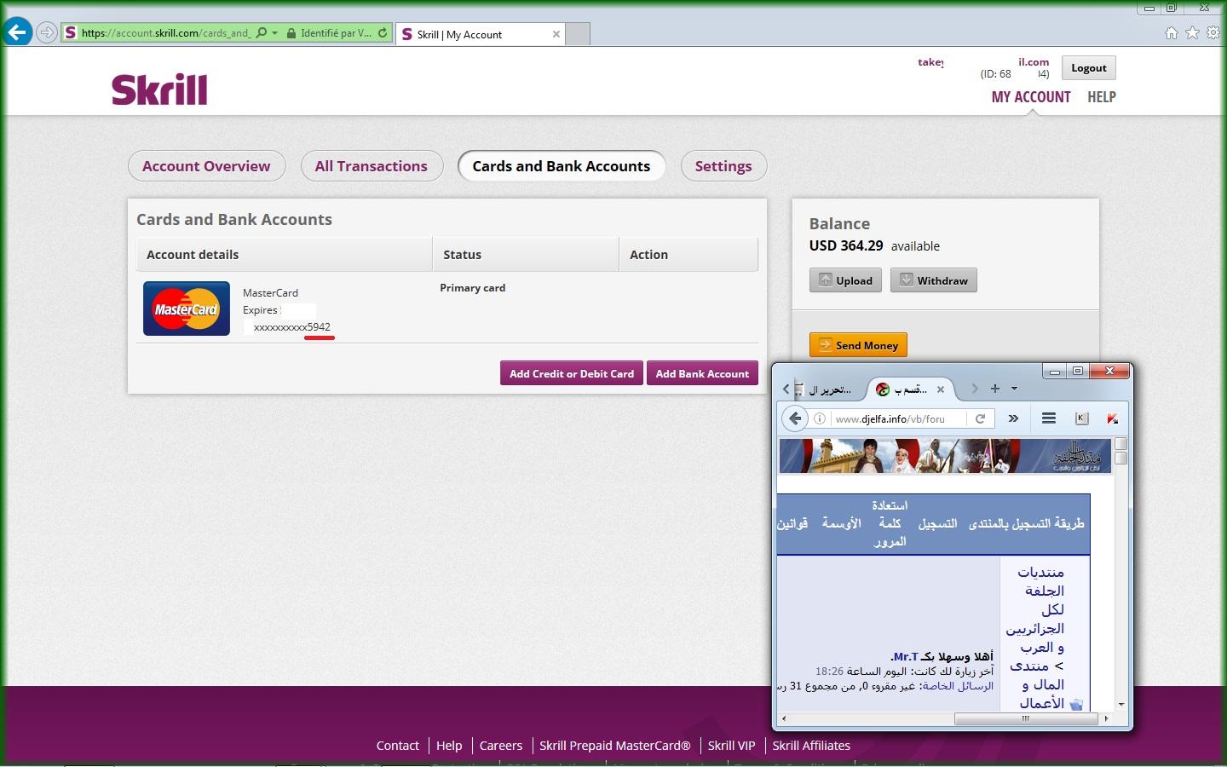Open the IE Home icon
The width and height of the screenshot is (1227, 767).
[1172, 32]
